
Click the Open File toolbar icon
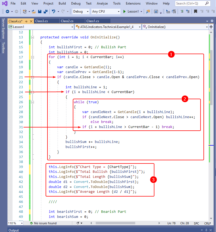tap(33, 12)
